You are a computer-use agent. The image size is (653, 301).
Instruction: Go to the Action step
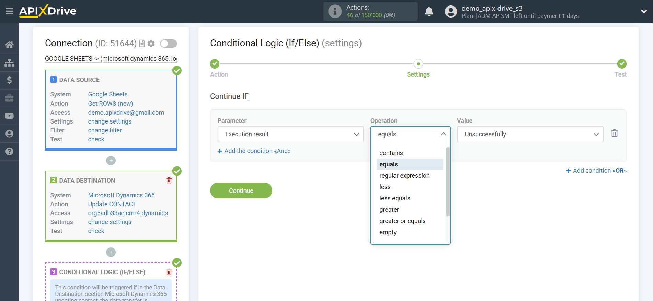click(215, 64)
